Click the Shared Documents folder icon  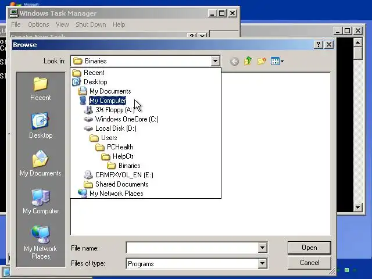88,184
